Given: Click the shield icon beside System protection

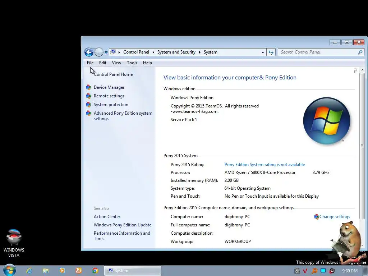Looking at the screenshot, I should 89,105.
